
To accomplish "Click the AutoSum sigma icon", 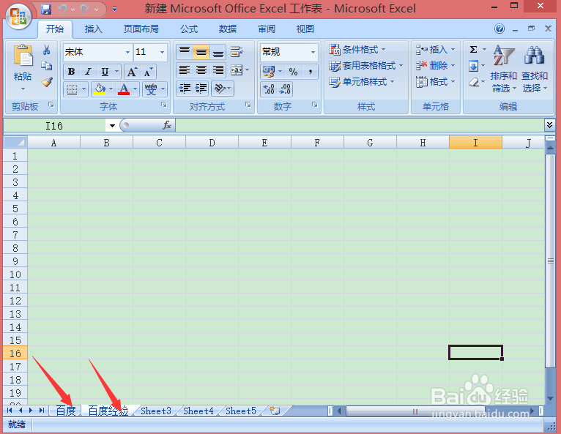I will coord(473,49).
